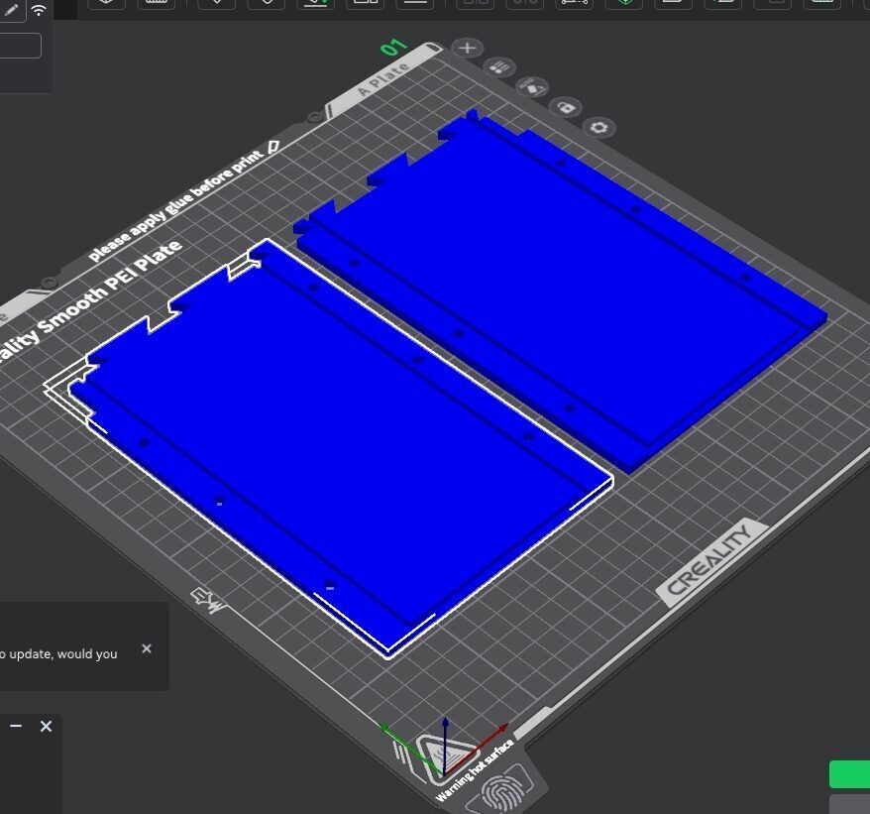This screenshot has width=870, height=814.
Task: Click the empty text field in left panel
Action: point(20,46)
